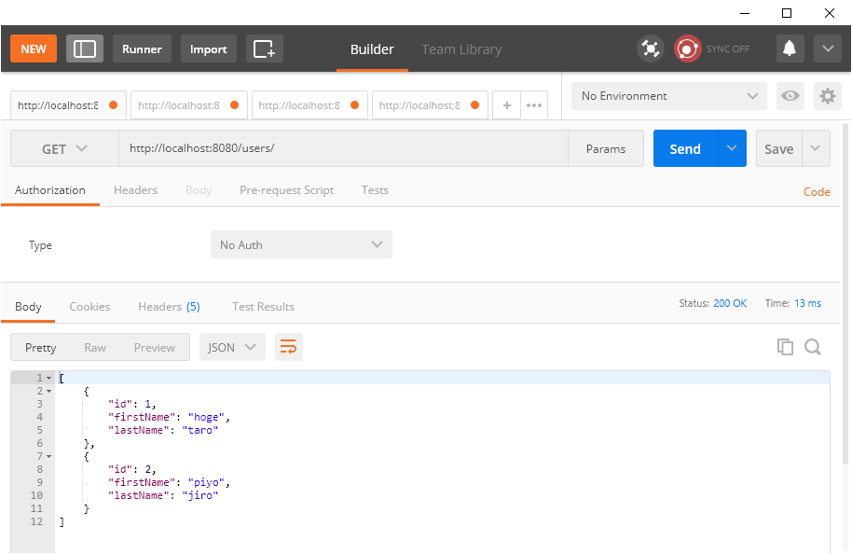Click the "piyo" value in response

point(206,482)
